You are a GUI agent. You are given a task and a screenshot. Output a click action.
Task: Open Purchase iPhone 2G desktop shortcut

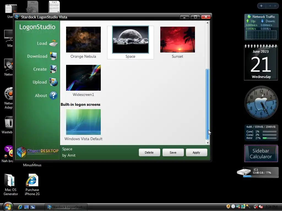pos(32,184)
